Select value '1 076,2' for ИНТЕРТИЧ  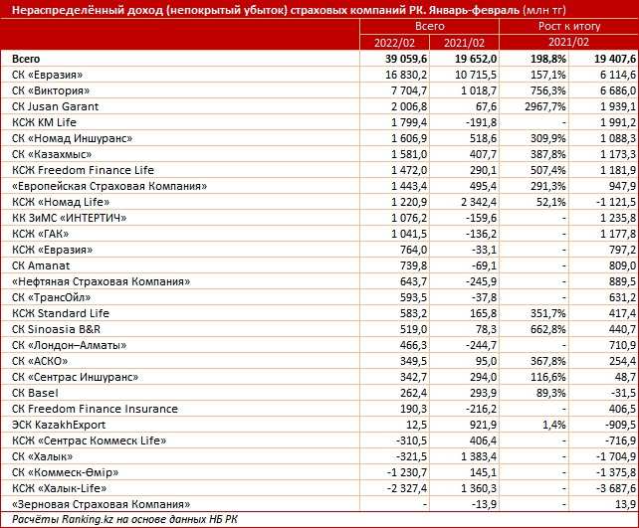(409, 218)
